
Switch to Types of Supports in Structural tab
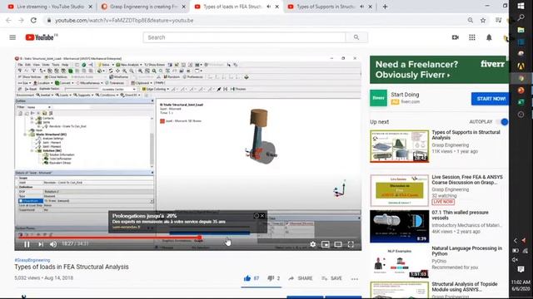(x=326, y=7)
